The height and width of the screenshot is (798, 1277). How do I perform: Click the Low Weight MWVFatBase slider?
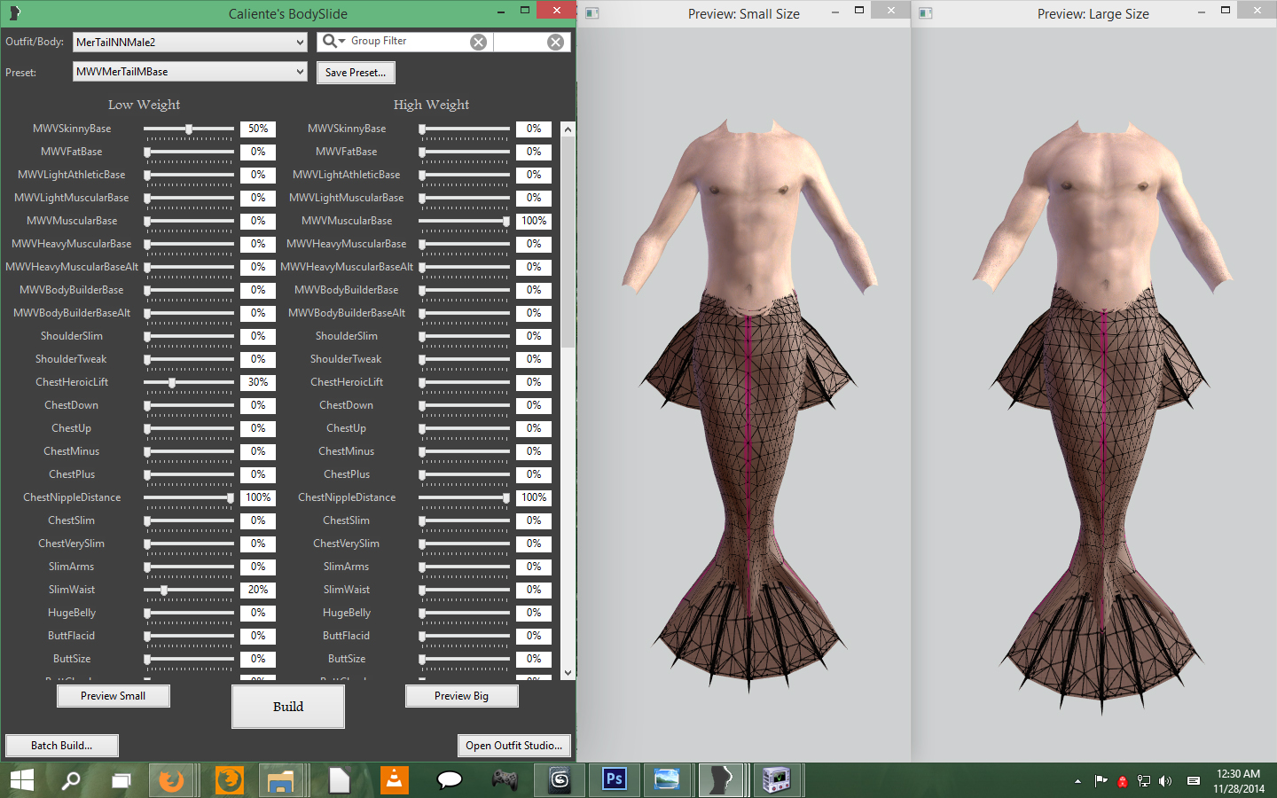tap(189, 153)
